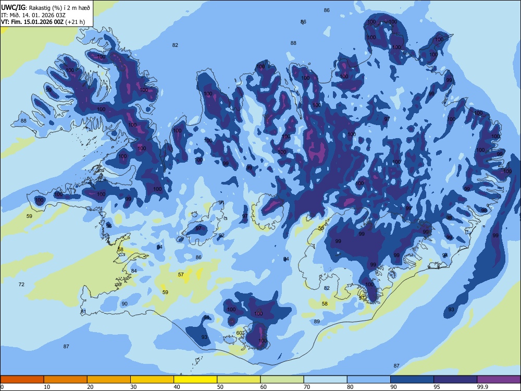Pick the light green 60–70 legend swatch
Screen dimensions: 521x391
(282, 380)
